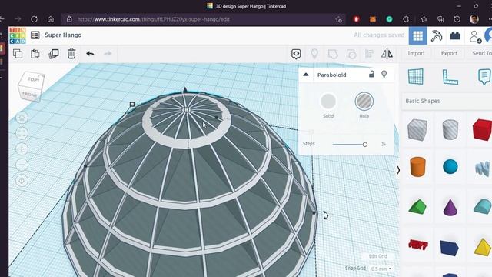
Task: Click the Mirror tool icon
Action: pyautogui.click(x=387, y=54)
